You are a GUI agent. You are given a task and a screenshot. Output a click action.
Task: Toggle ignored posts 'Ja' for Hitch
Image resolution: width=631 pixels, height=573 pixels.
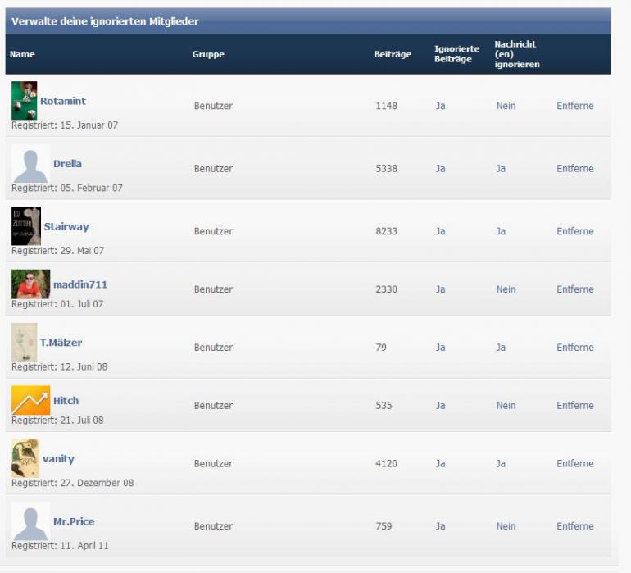tap(441, 405)
